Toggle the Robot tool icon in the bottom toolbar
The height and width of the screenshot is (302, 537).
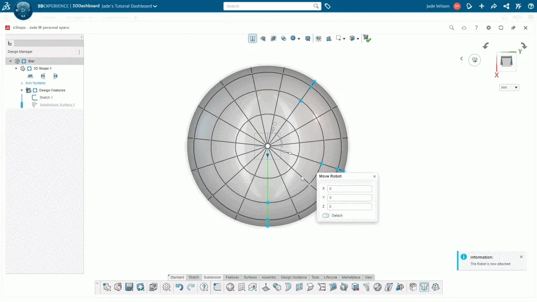coord(424,287)
